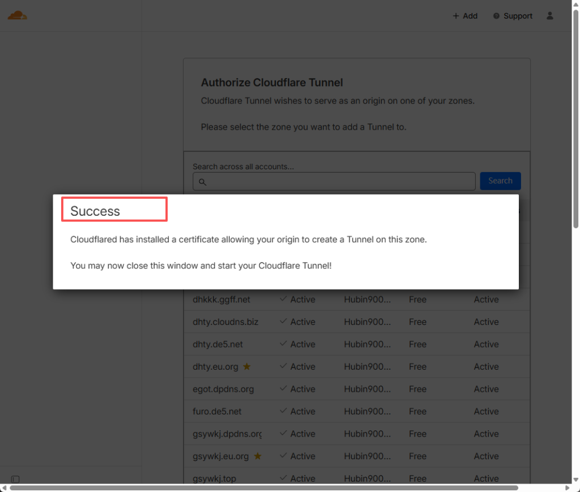580x492 pixels.
Task: Select the egot.dpdns.org zone
Action: (223, 390)
